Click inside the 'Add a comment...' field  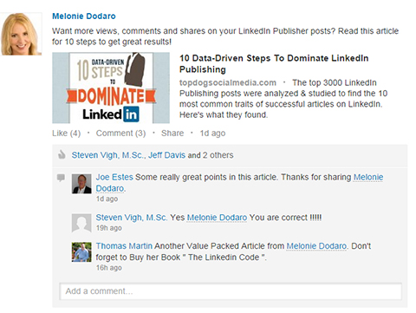[231, 291]
